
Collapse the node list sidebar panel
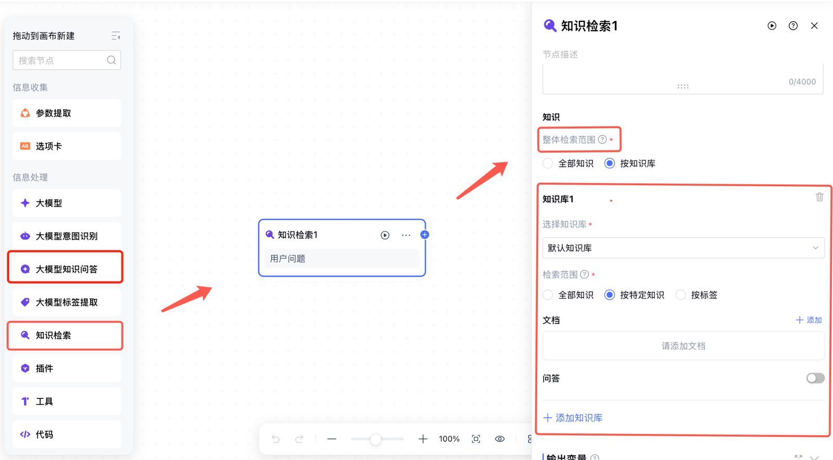(x=116, y=36)
